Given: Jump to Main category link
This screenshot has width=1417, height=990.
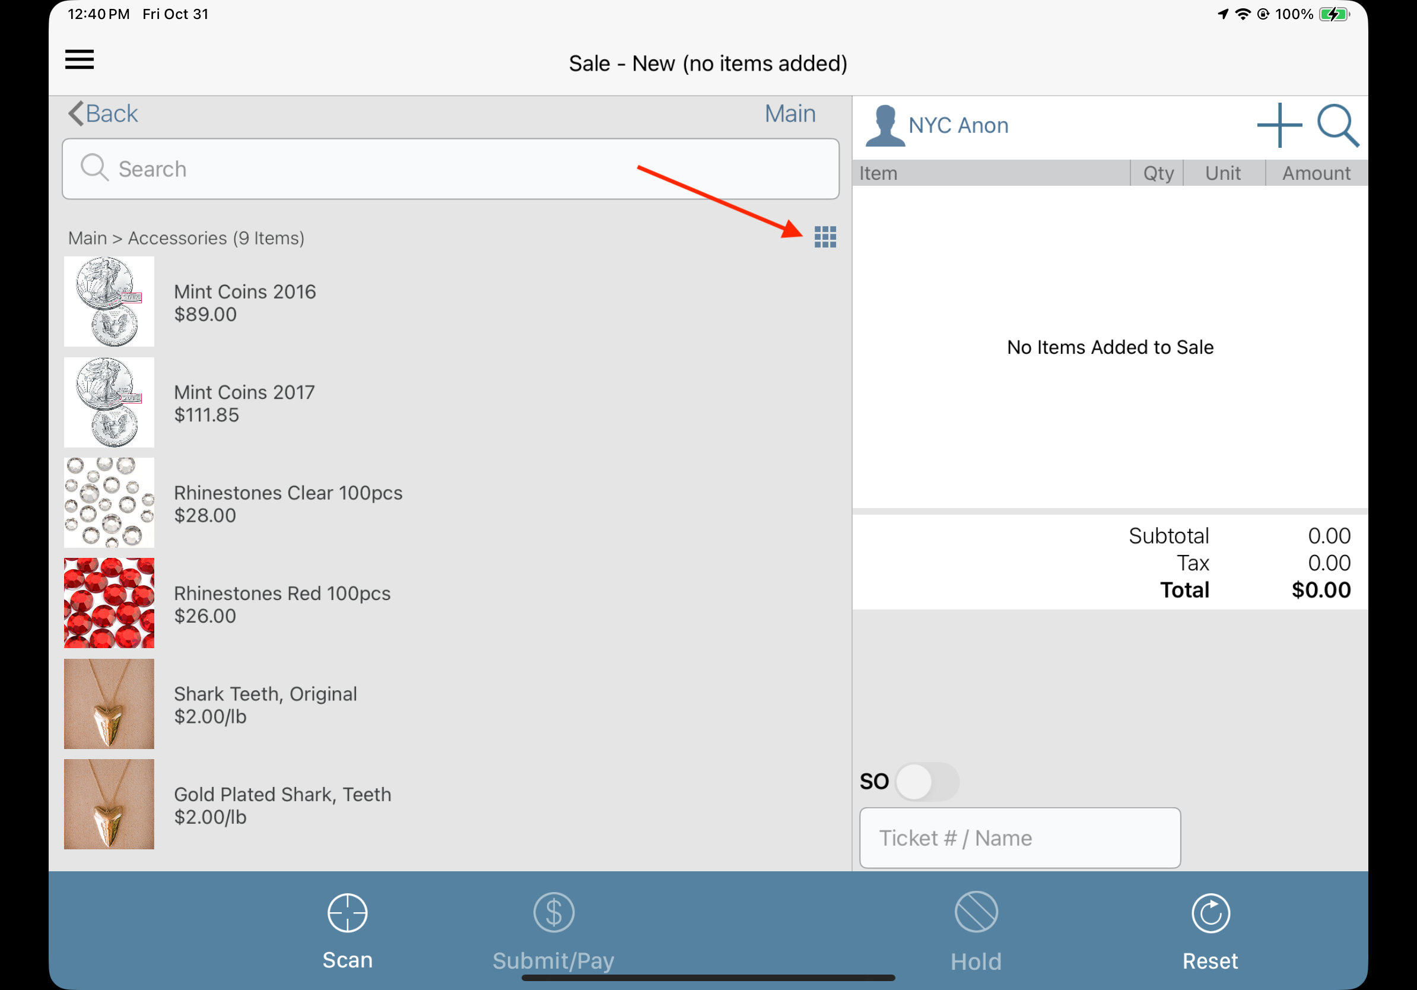Looking at the screenshot, I should 789,113.
